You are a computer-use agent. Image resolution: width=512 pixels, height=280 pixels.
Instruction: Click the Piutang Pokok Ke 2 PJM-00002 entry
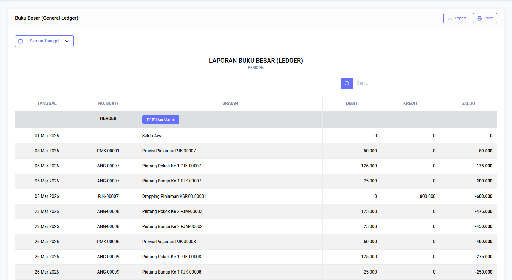pyautogui.click(x=172, y=211)
